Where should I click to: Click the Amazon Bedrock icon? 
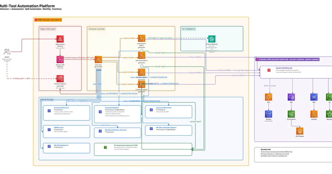pyautogui.click(x=212, y=39)
